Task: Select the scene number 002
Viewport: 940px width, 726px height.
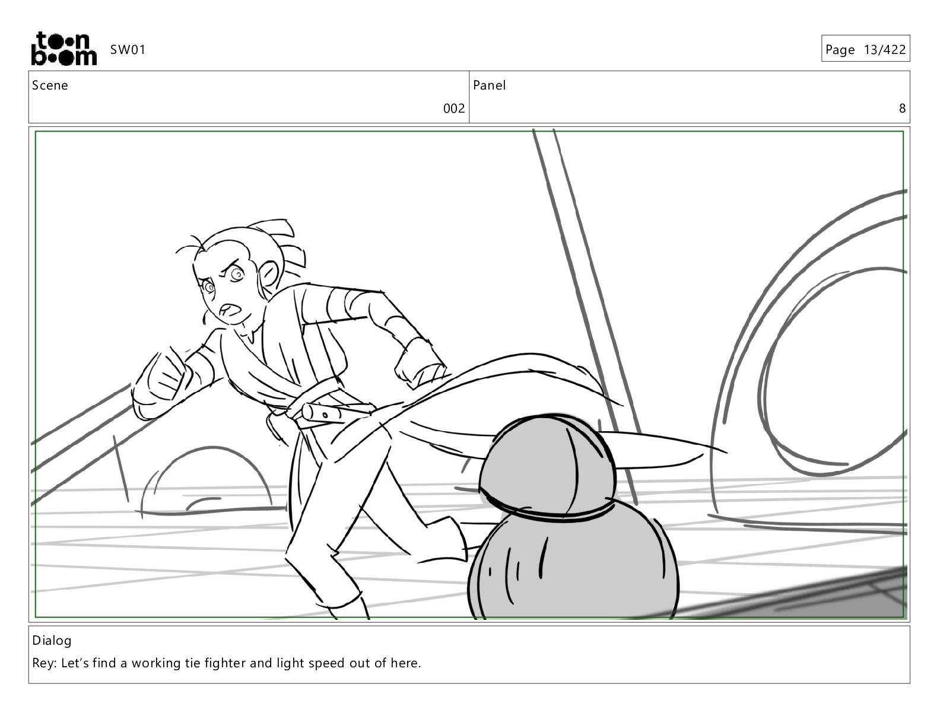Action: 454,109
